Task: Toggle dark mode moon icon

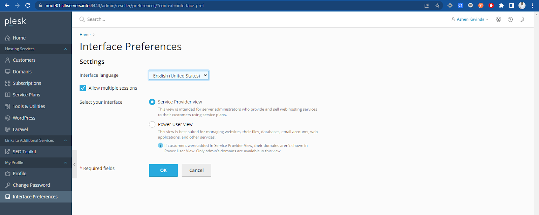Action: [x=521, y=20]
